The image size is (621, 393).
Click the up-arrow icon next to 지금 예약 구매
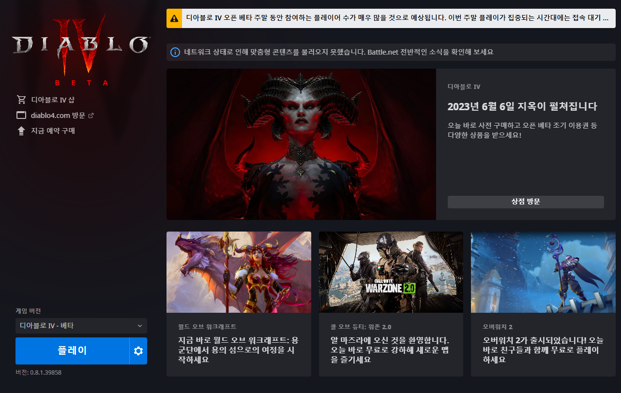coord(21,131)
